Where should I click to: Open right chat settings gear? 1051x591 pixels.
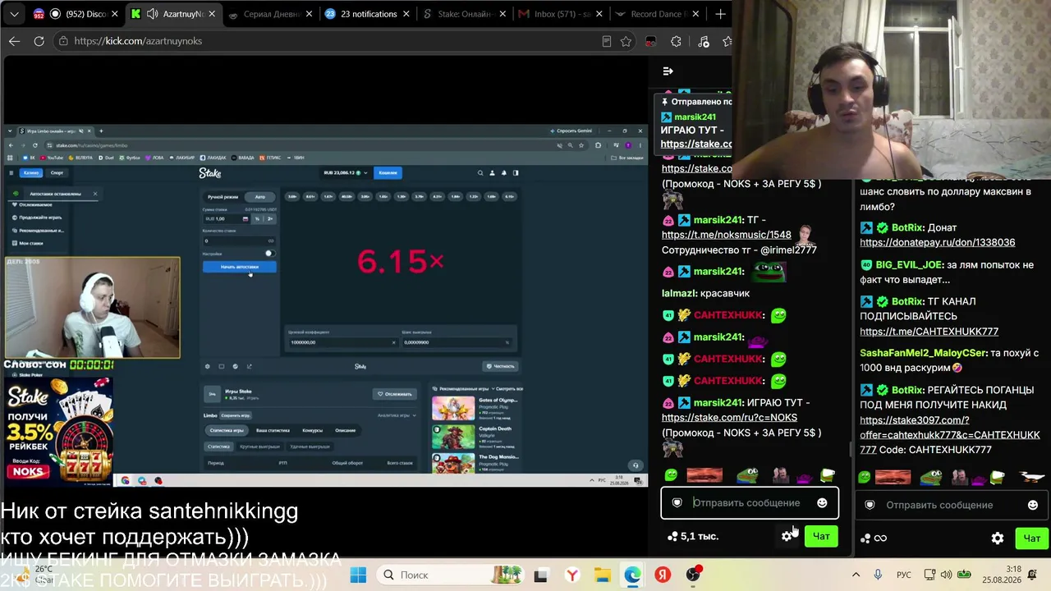click(x=998, y=538)
